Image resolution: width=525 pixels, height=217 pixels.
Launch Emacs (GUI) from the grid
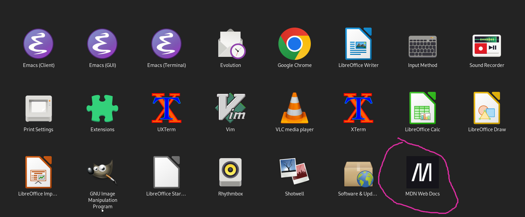tap(102, 44)
